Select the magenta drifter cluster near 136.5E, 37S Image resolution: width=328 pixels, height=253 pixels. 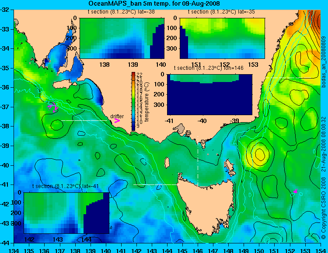pyautogui.click(x=53, y=107)
